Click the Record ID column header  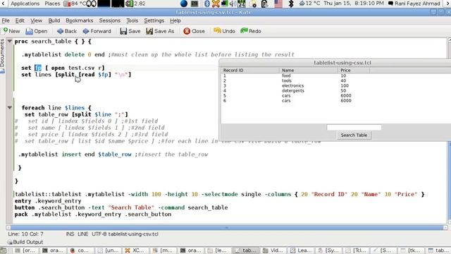pyautogui.click(x=250, y=70)
